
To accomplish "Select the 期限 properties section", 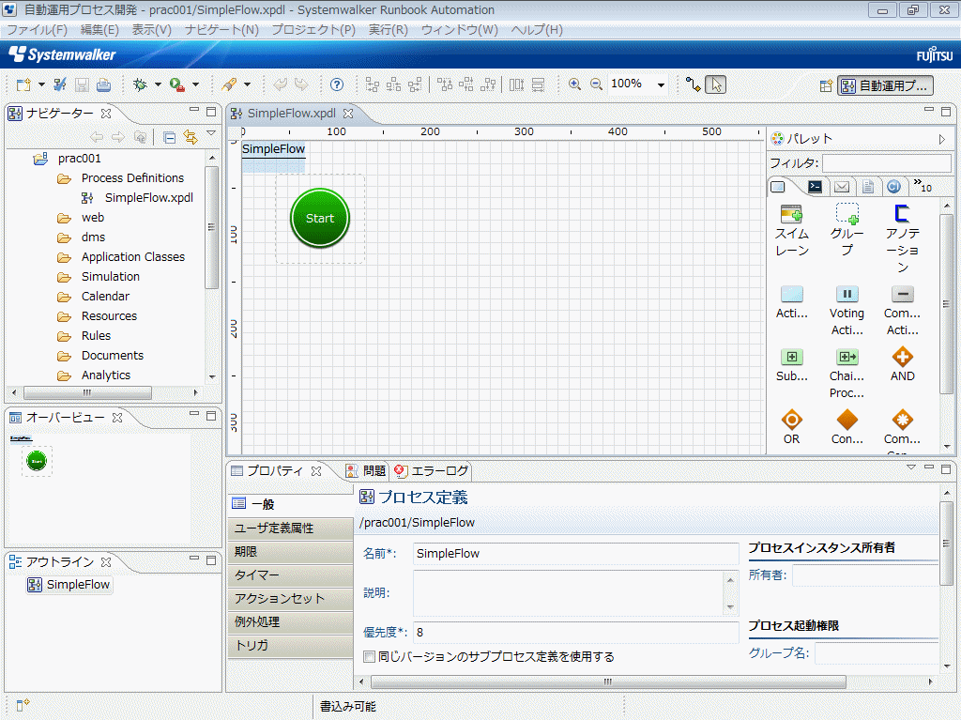I will coord(291,552).
